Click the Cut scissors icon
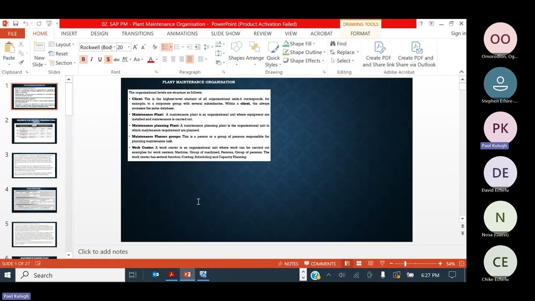 tap(21, 44)
